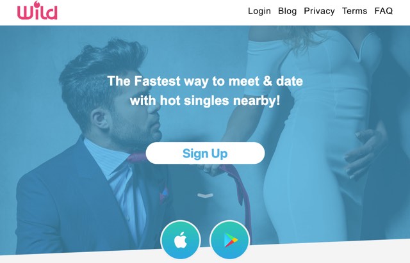View the Terms page
Image resolution: width=410 pixels, height=263 pixels.
point(354,11)
